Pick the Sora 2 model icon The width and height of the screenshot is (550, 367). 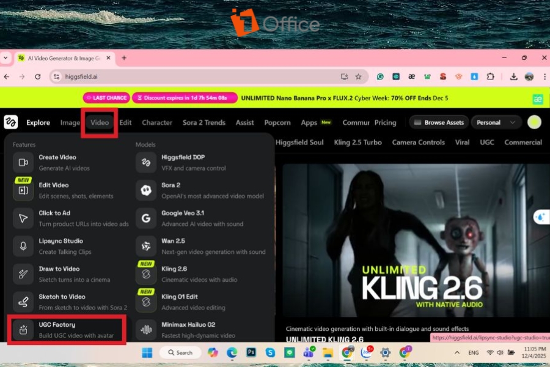(146, 190)
